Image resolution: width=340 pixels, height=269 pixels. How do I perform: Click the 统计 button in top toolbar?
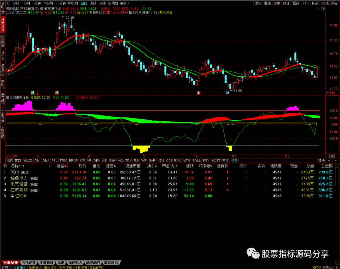coord(286,3)
